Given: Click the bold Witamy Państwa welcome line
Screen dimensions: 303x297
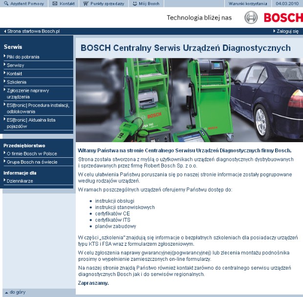Looking at the screenshot, I should coord(185,150).
